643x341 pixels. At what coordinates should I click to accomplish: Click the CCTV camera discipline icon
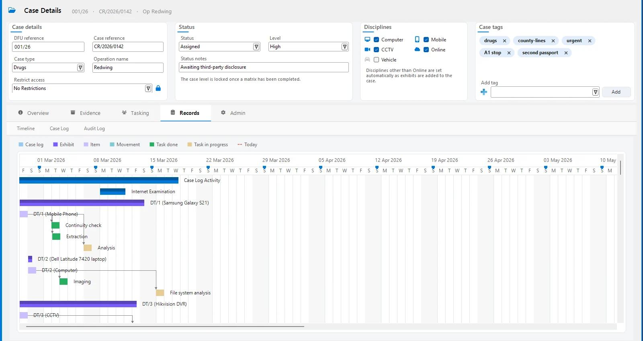click(367, 49)
